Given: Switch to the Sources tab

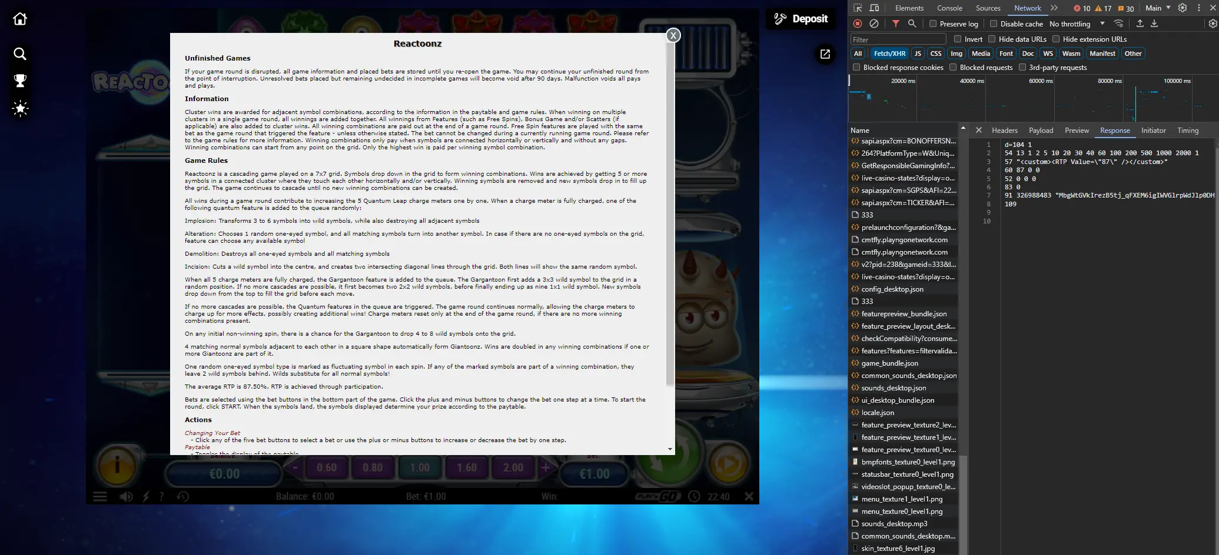Looking at the screenshot, I should click(988, 8).
